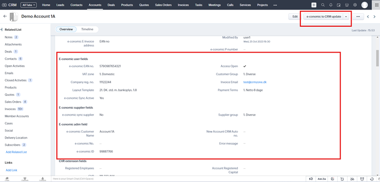
Task: Click the vertical page scrollbar thumb
Action: (377, 58)
